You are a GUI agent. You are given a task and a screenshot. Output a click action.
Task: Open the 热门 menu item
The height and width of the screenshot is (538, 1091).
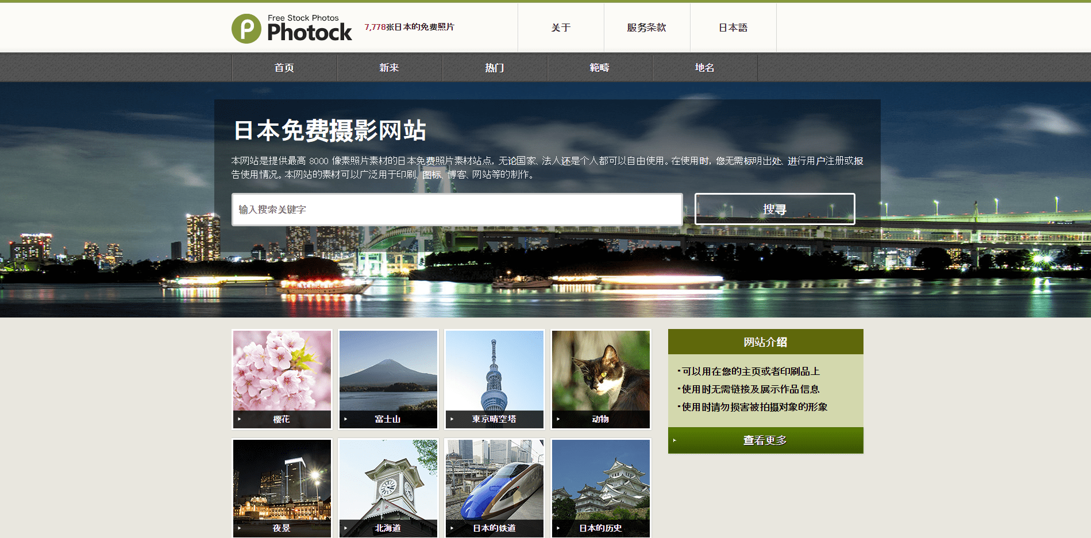(x=495, y=68)
